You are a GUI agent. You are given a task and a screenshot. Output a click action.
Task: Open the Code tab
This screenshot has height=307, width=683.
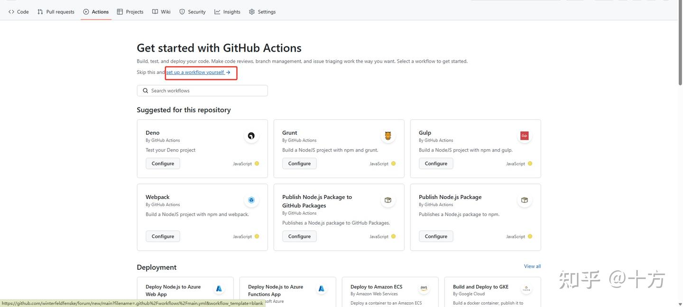pyautogui.click(x=18, y=12)
